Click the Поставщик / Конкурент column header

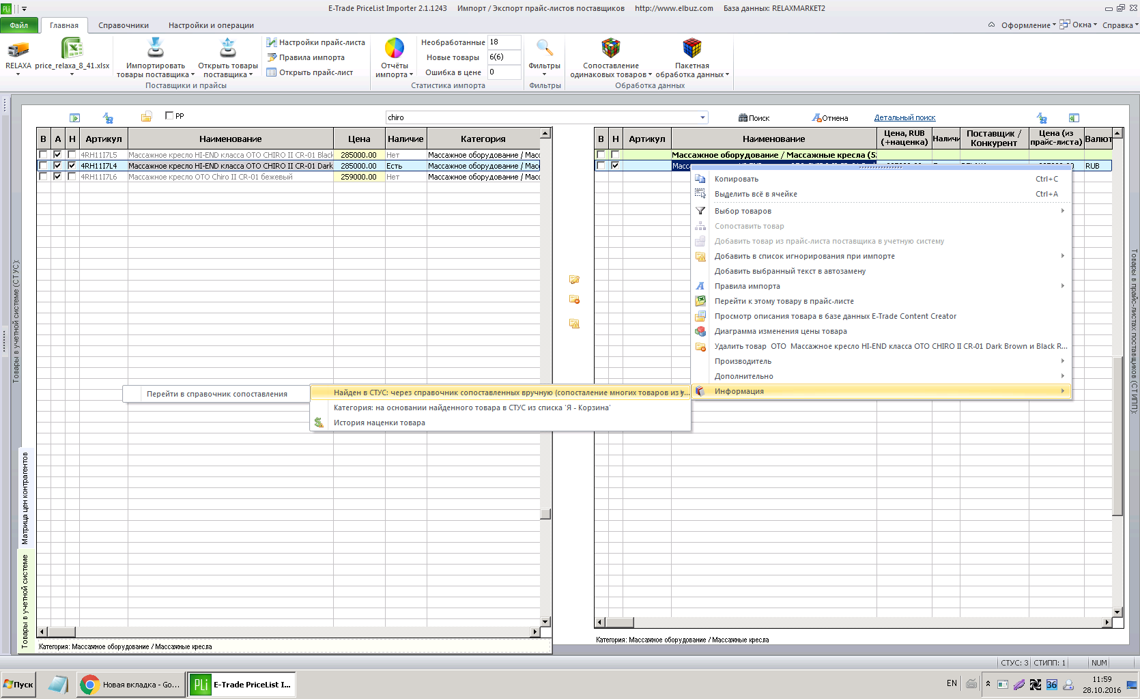pos(994,139)
